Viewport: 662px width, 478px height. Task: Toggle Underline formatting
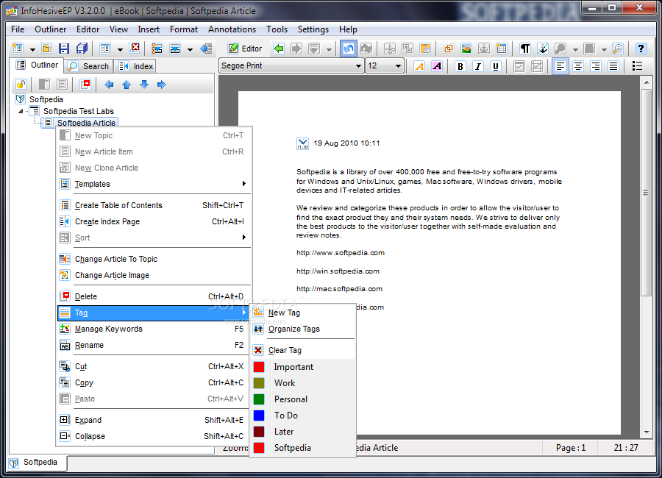tap(496, 66)
